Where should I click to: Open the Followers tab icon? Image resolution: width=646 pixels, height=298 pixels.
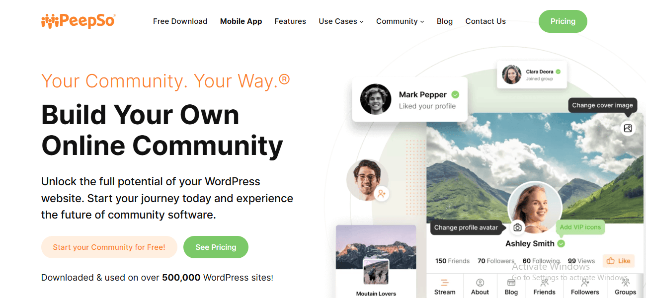coord(585,283)
